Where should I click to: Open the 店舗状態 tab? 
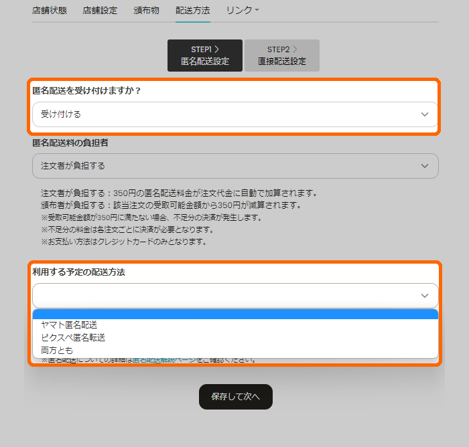pyautogui.click(x=50, y=11)
